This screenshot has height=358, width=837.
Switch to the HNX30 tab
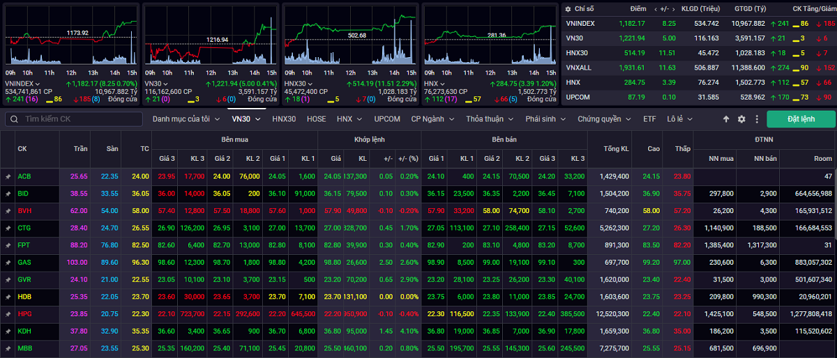tap(284, 119)
